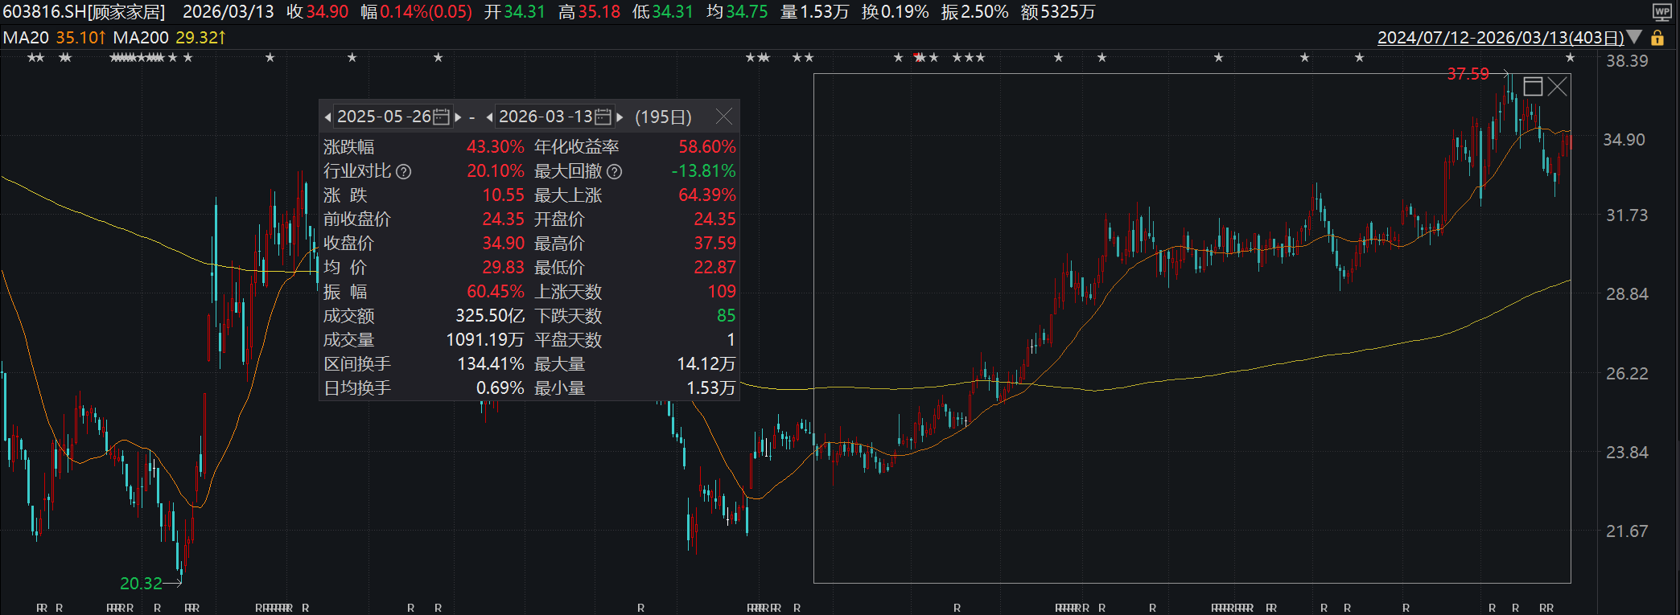The height and width of the screenshot is (615, 1680).
Task: Open the start date calendar picker
Action: coord(442,117)
